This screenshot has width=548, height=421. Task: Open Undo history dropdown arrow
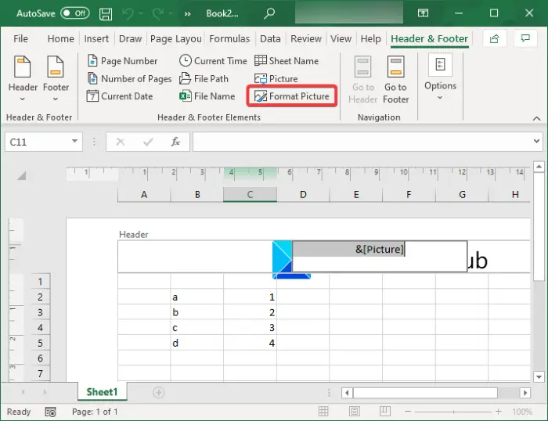(x=141, y=13)
